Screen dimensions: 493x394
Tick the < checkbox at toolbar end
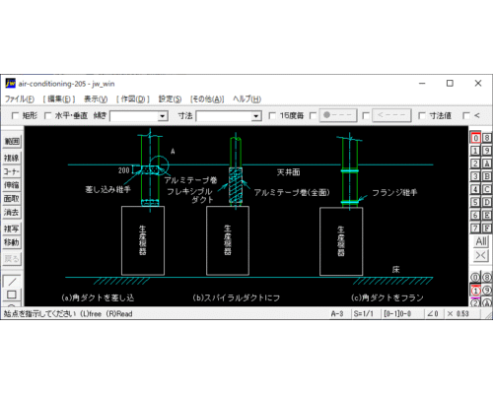(466, 115)
